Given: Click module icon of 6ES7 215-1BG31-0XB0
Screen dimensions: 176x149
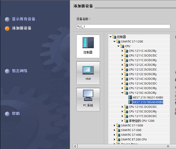Looking at the screenshot, I should (130, 97).
